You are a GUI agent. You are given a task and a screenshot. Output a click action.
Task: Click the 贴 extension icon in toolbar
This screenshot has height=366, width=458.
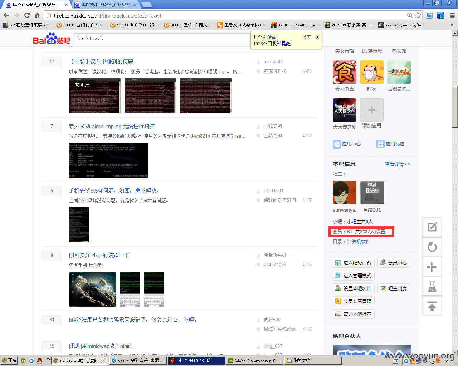point(429,15)
